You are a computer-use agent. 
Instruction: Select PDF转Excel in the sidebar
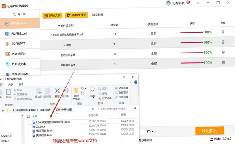[x=20, y=33]
